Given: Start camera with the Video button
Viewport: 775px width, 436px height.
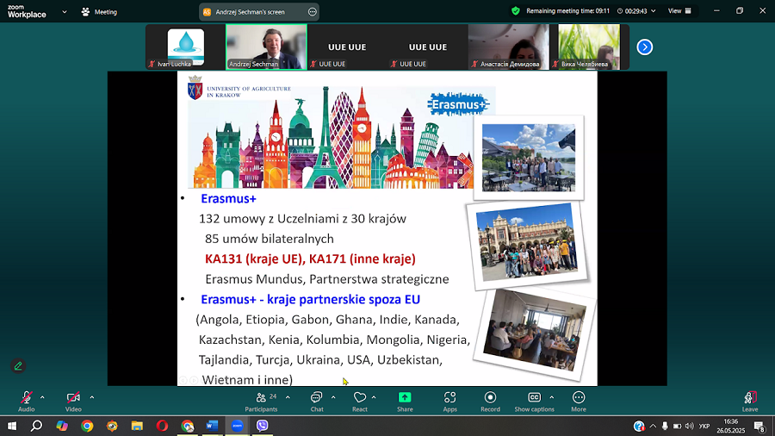Looking at the screenshot, I should (x=73, y=401).
